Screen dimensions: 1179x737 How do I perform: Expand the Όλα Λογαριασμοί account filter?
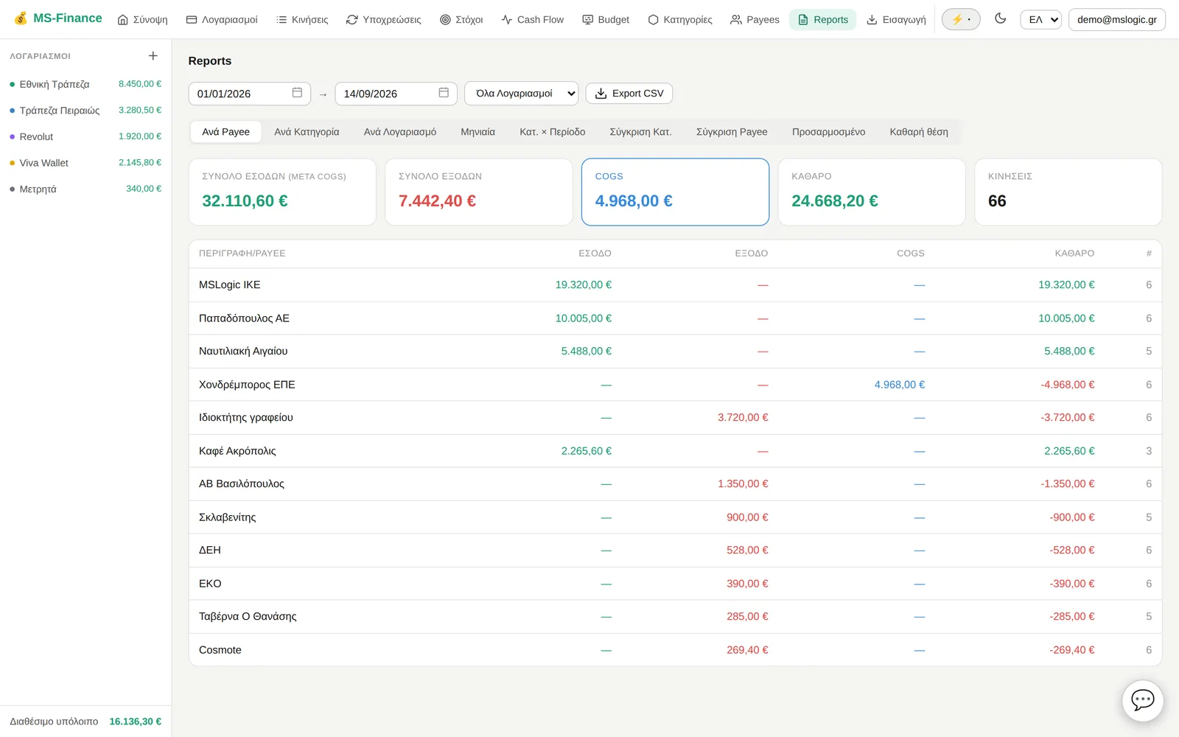[522, 94]
